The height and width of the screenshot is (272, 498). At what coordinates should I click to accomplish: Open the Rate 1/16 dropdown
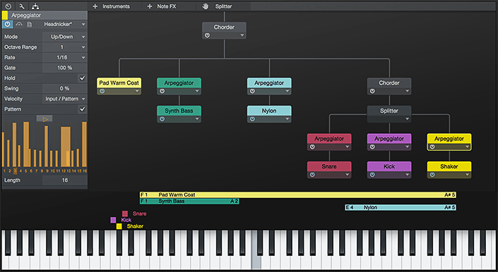pos(65,57)
